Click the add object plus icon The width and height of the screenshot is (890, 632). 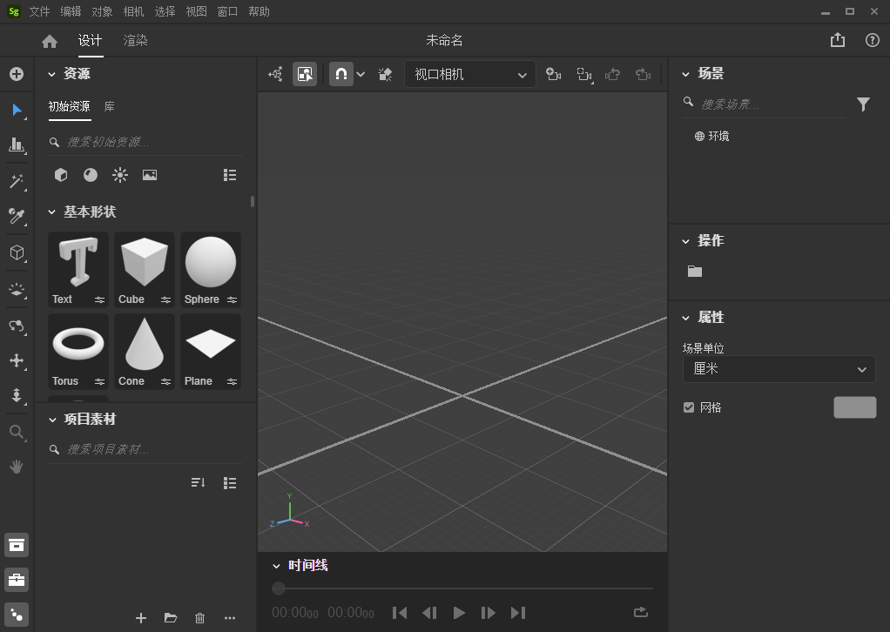17,74
